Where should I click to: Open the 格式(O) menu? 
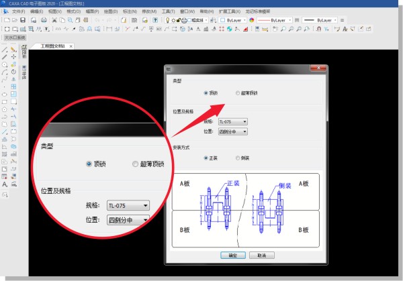click(x=73, y=11)
